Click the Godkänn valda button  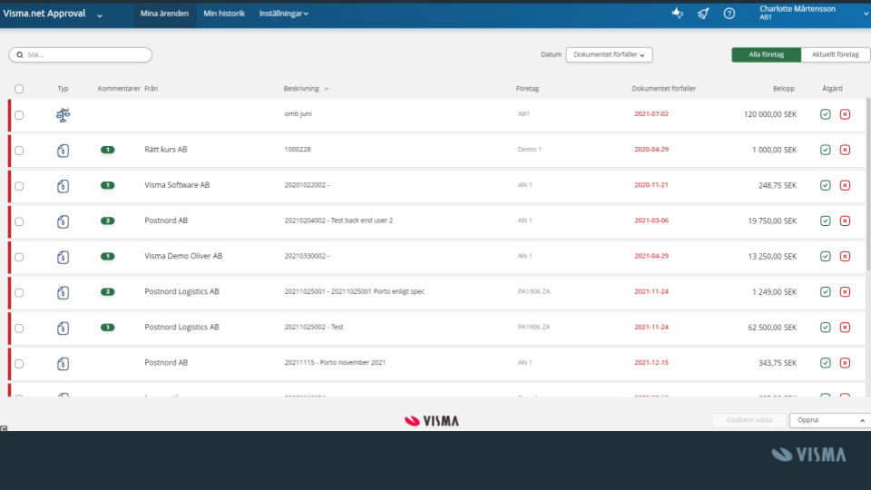(x=749, y=420)
